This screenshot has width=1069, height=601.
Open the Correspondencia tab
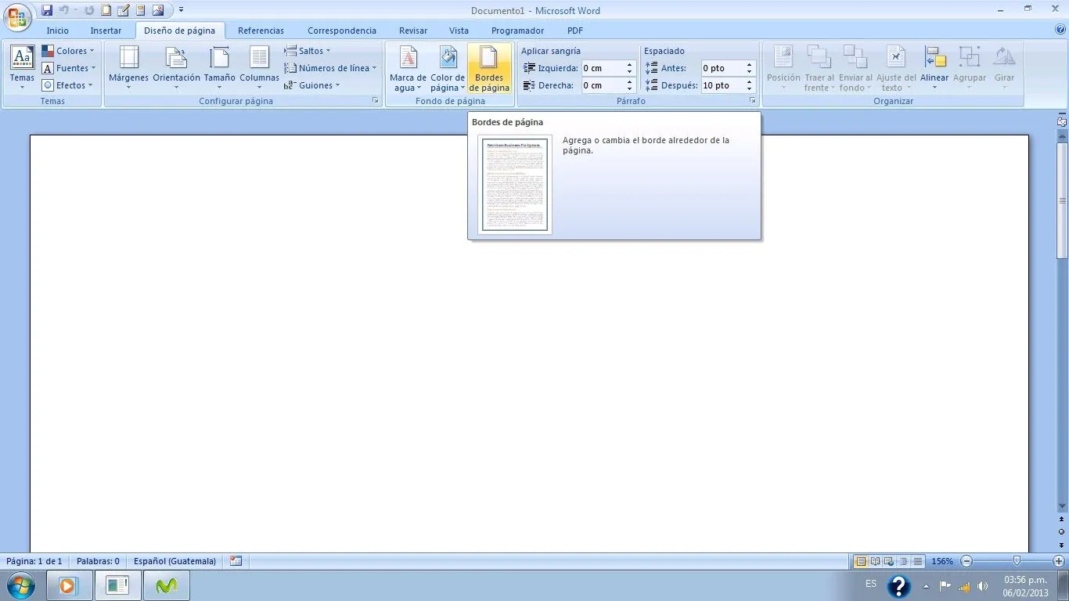[x=342, y=31]
